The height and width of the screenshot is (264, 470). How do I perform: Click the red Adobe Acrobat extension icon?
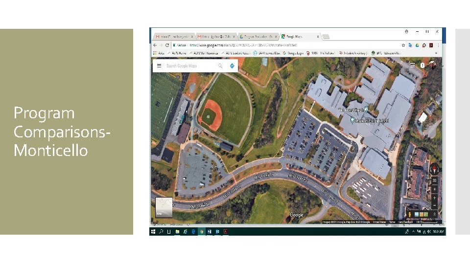[431, 45]
